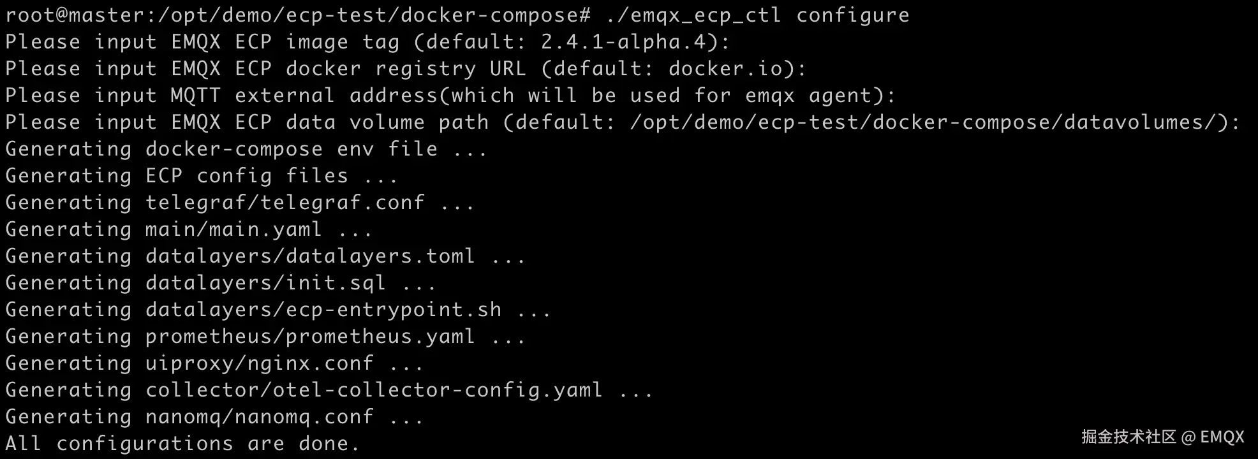This screenshot has width=1258, height=459.
Task: Click the uiproxy/nginx.conf text
Action: (259, 363)
